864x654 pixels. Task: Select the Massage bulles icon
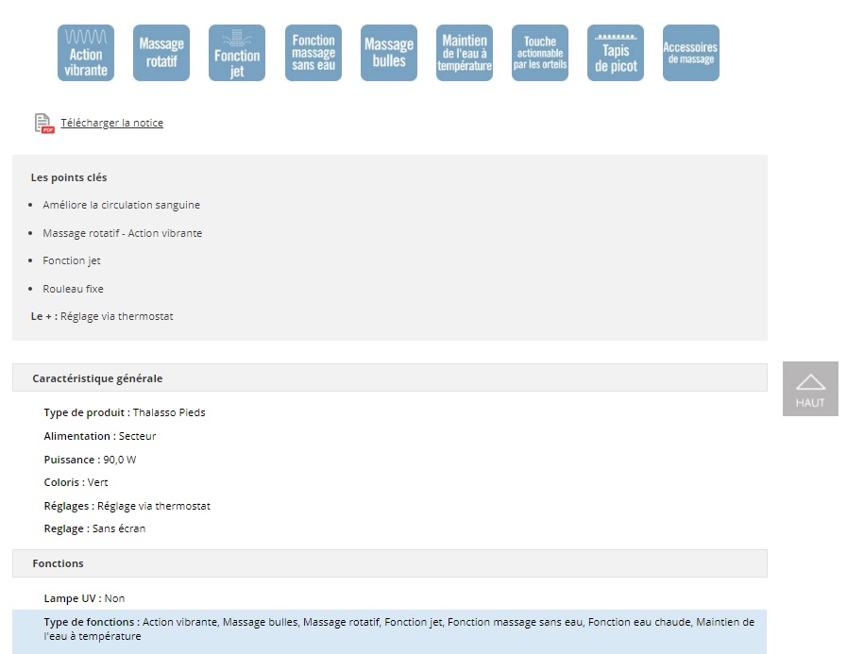point(389,53)
